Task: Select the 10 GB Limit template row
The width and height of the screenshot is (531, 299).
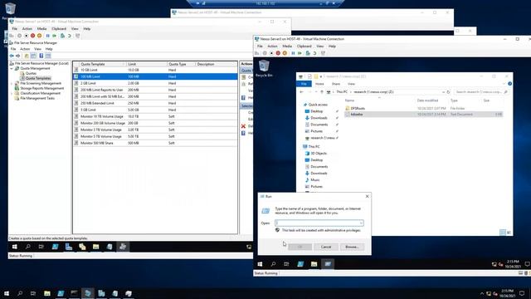Action: pyautogui.click(x=155, y=70)
